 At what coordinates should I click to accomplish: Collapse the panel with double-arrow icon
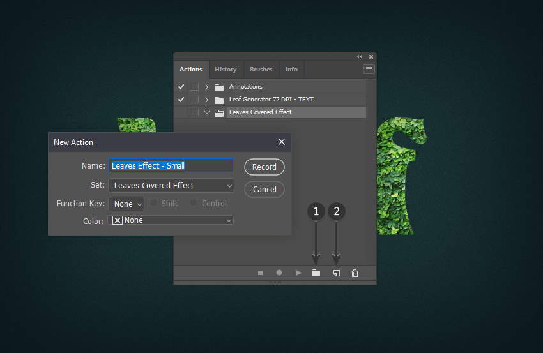359,57
